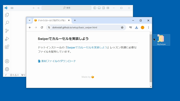Open Chrome tab search dropdown

coord(30,20)
